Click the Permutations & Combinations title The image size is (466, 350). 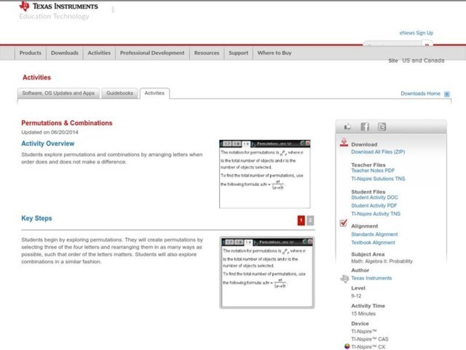tap(67, 123)
